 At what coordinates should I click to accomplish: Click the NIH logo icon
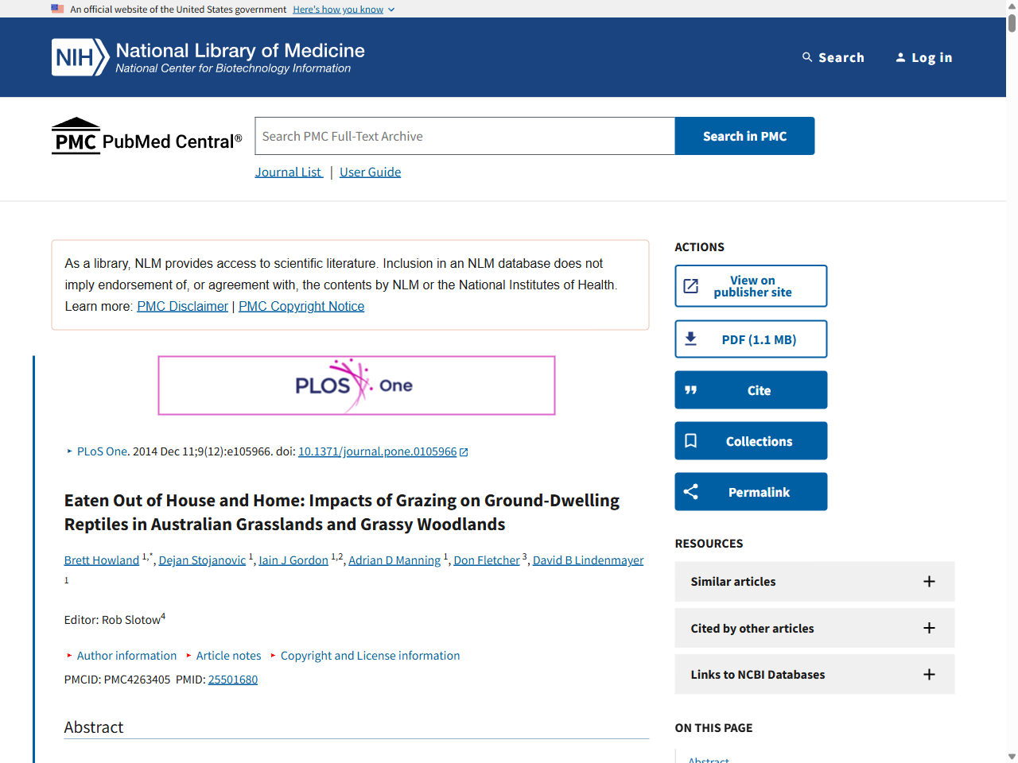pos(80,57)
